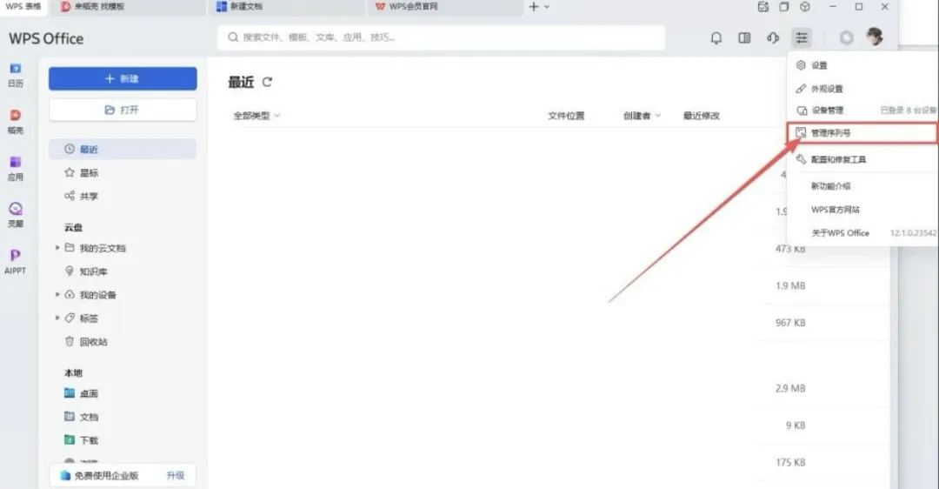939x489 pixels.
Task: Open the 应用 apps sidebar icon
Action: 16,169
